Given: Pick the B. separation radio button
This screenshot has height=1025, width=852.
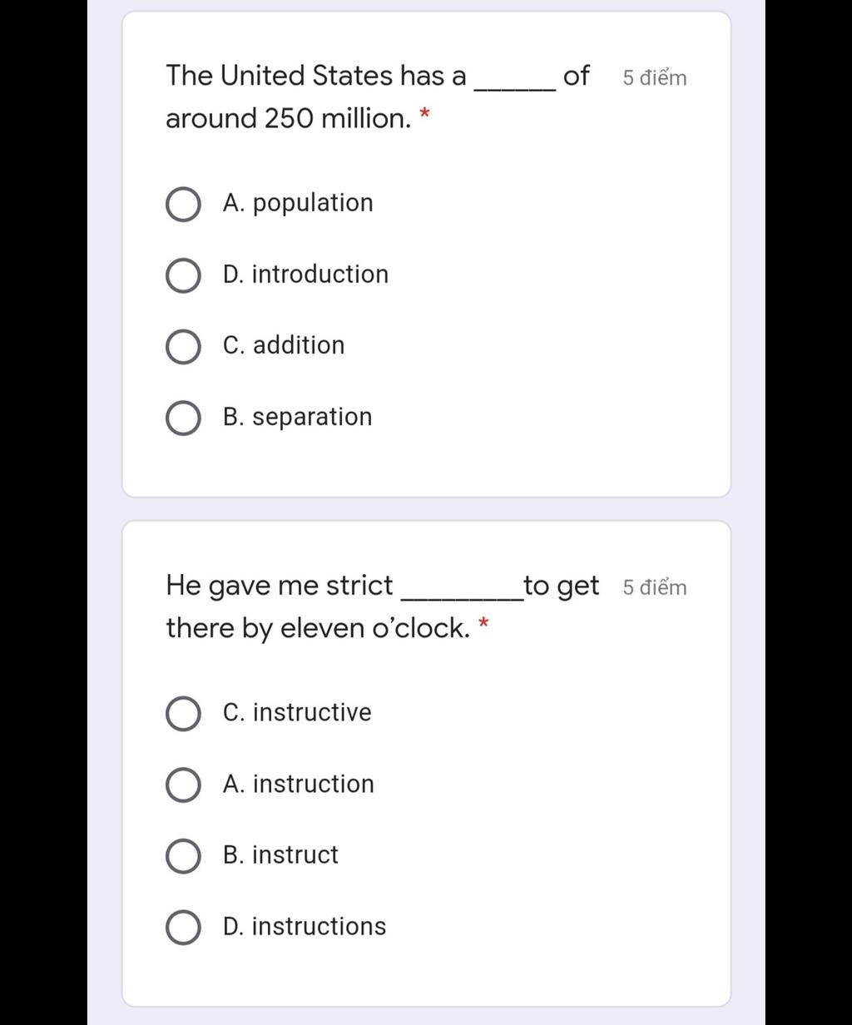Looking at the screenshot, I should pyautogui.click(x=183, y=418).
